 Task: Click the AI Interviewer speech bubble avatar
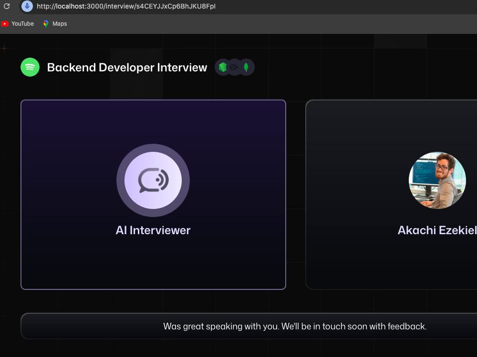click(153, 180)
